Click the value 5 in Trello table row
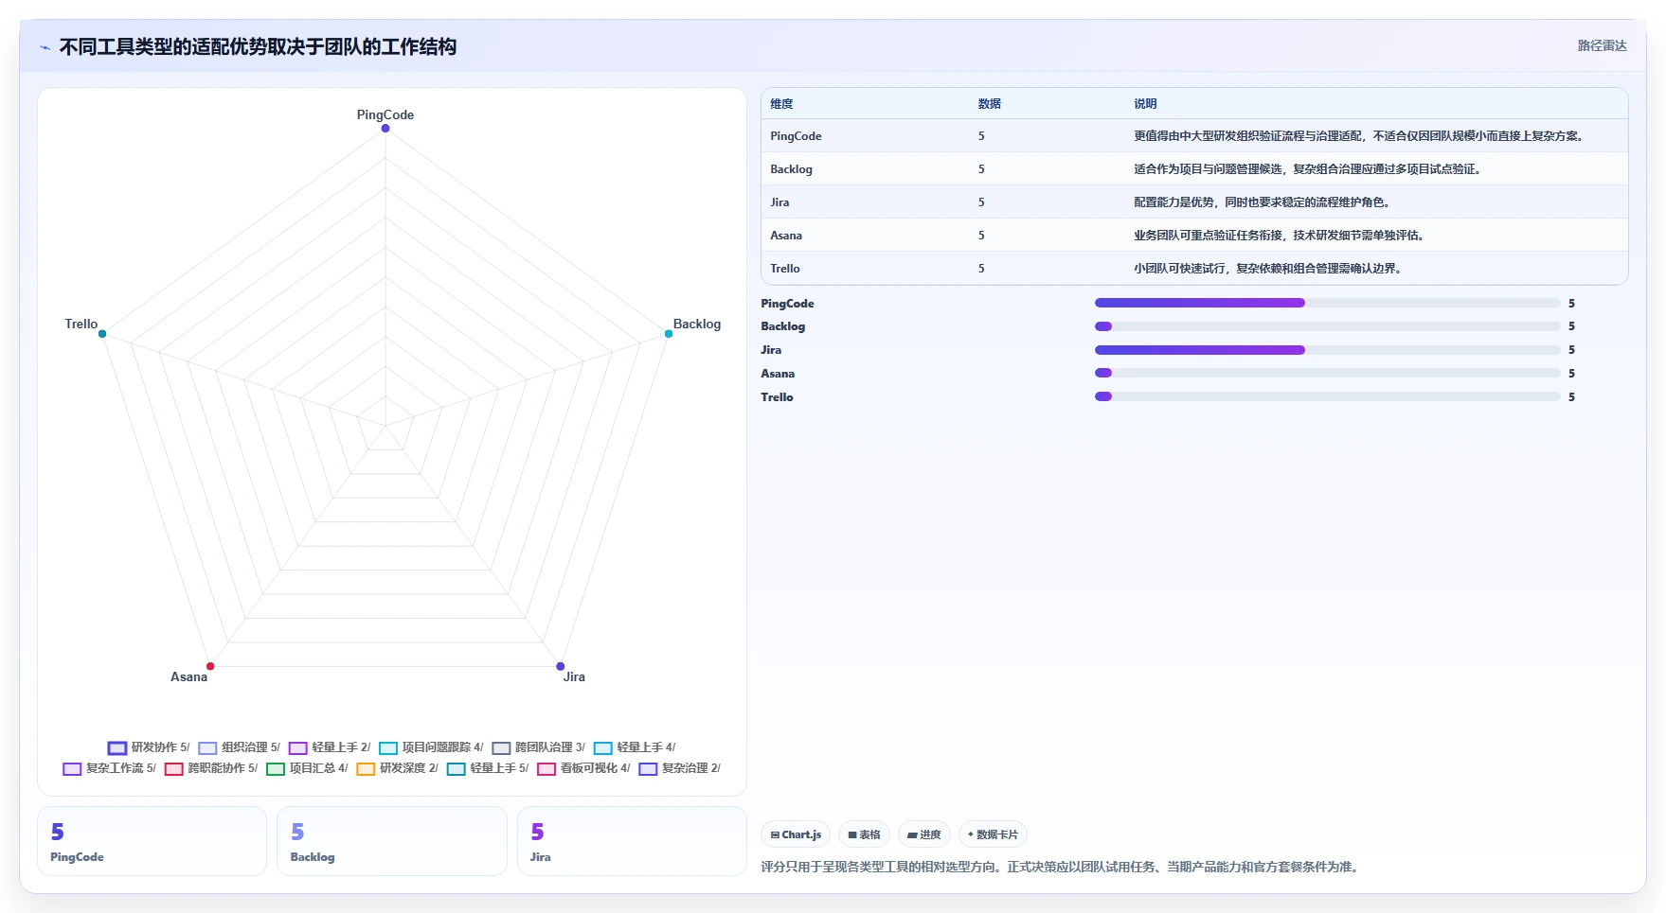Screen dimensions: 1666x913 click(x=981, y=269)
